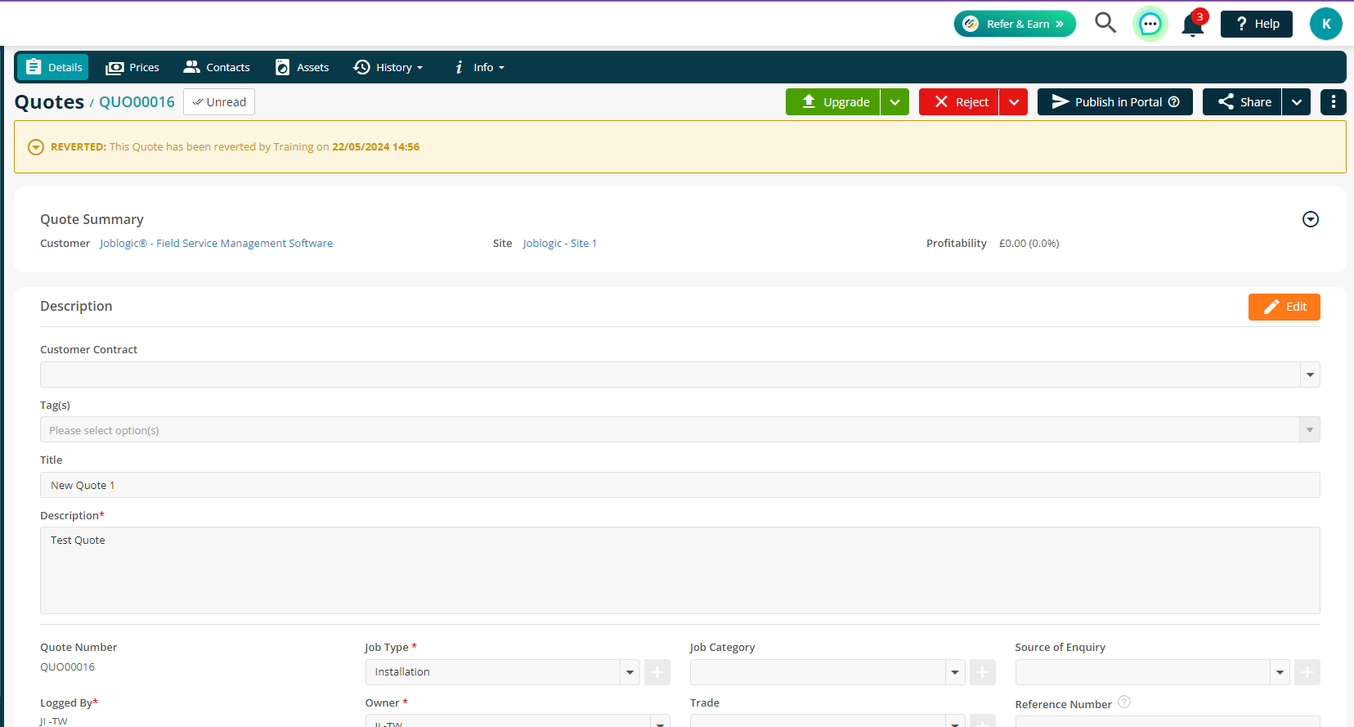Go to Quotes breadcrumb heading
Screen dimensions: 1354x727
click(49, 102)
